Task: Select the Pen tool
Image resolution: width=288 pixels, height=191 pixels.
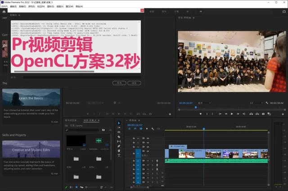Action: 119,146
